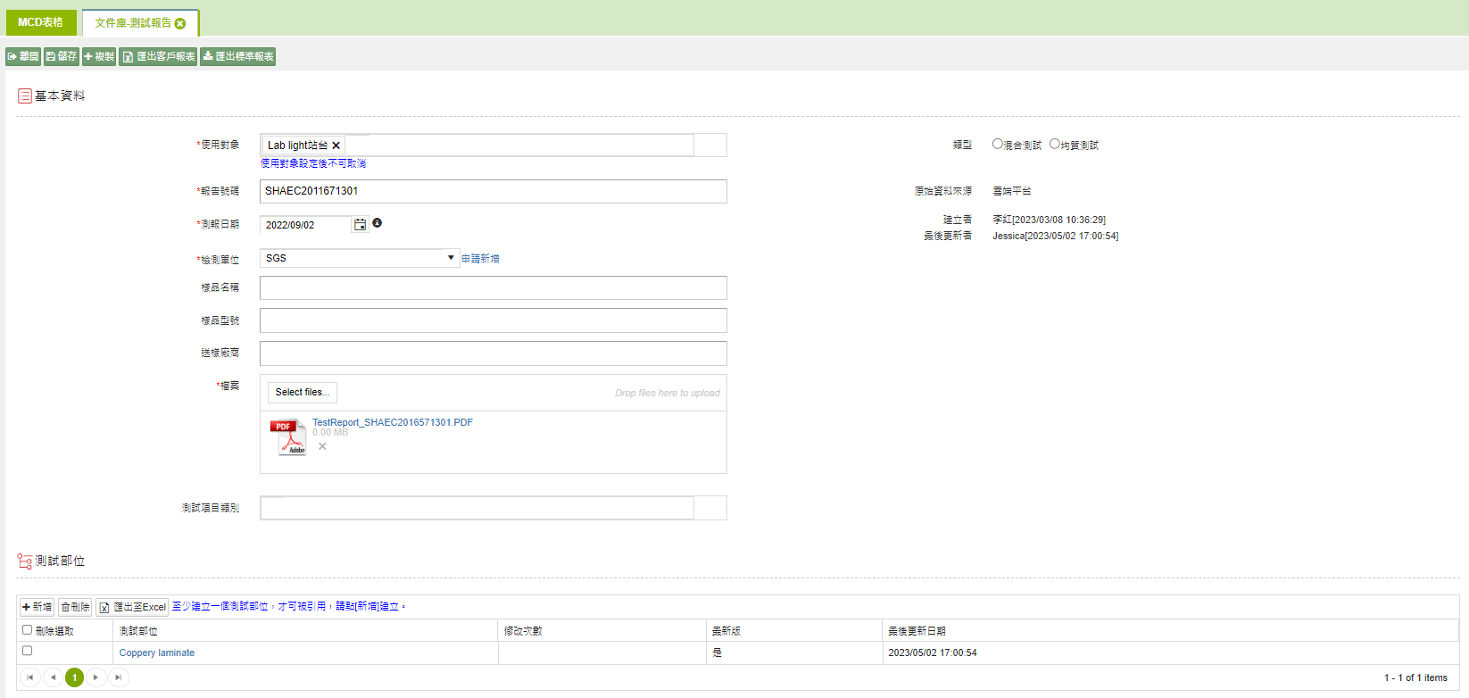Click the 儲存 (save) toolbar button
The image size is (1469, 698).
tap(62, 56)
